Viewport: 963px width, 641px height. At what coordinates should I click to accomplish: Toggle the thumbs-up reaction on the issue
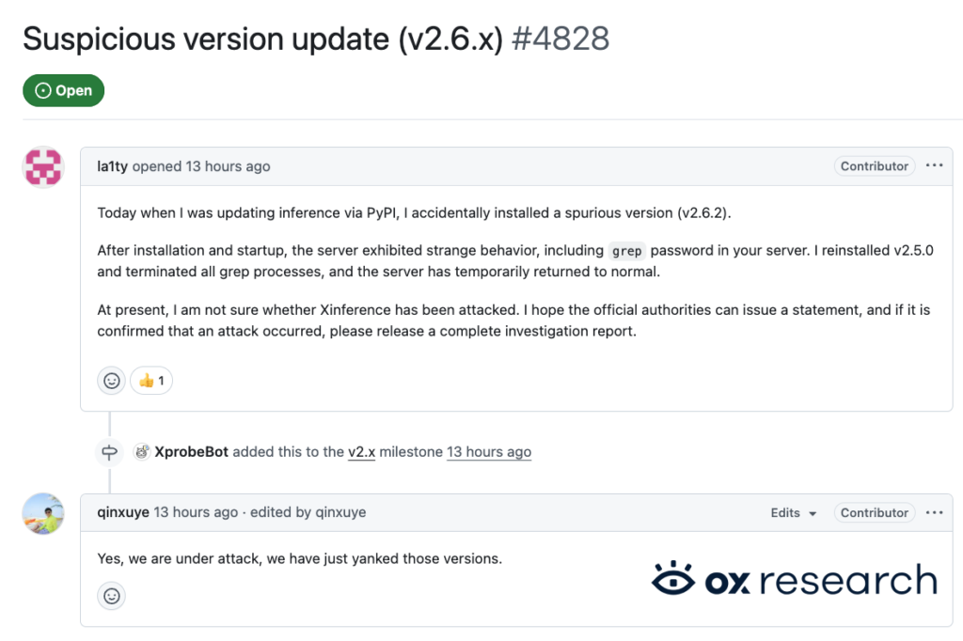point(150,380)
